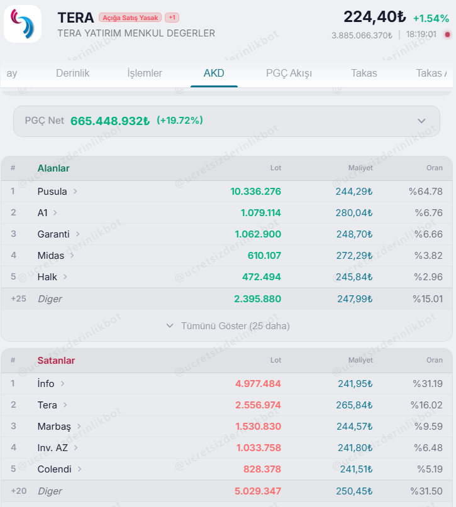
Task: Click the Oran column header under Satanlar
Action: click(435, 360)
